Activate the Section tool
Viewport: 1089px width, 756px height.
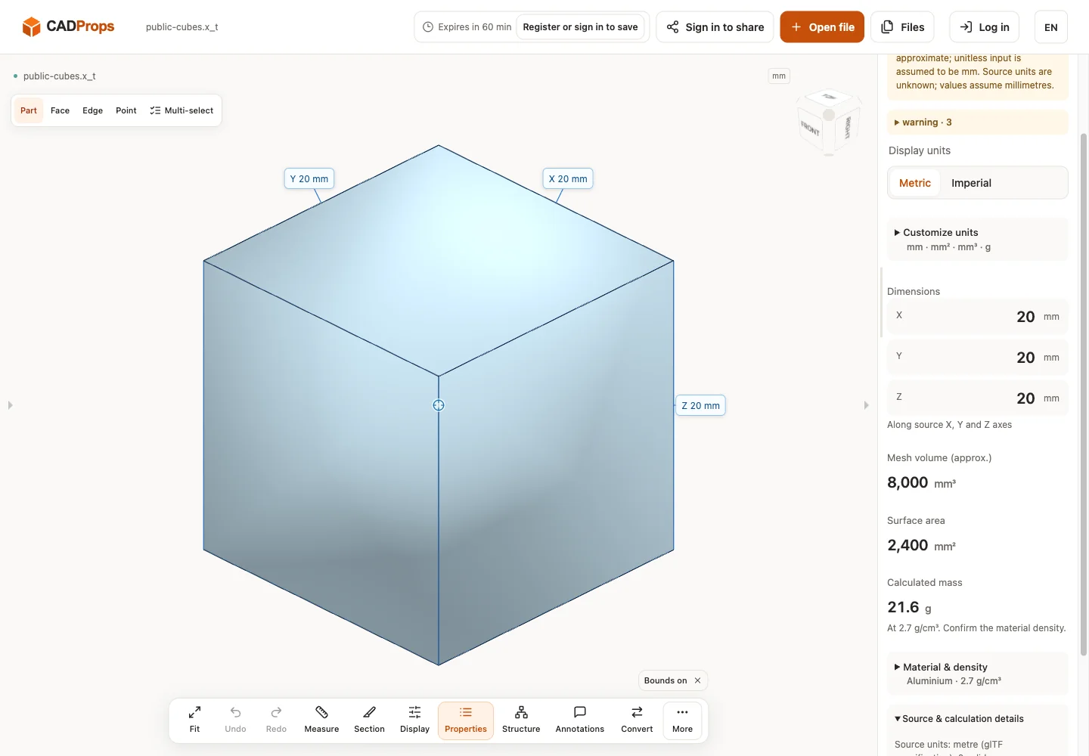pos(369,720)
